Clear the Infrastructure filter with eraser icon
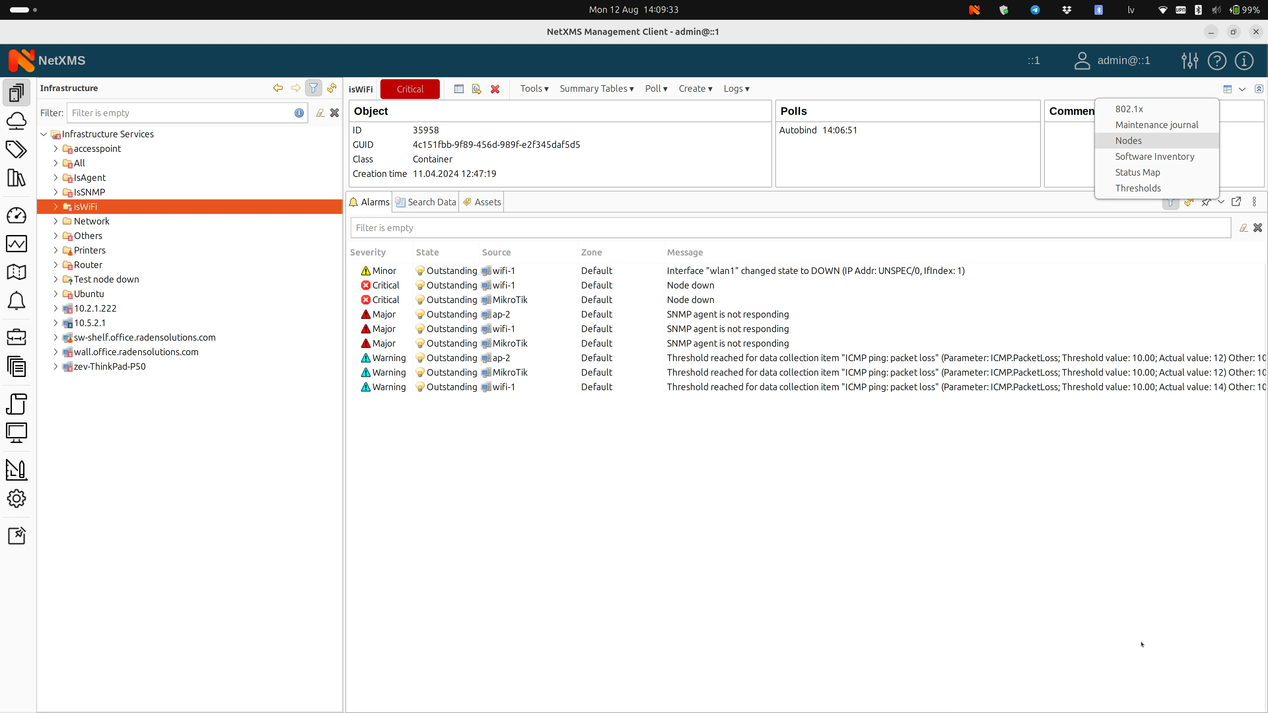1268x713 pixels. point(320,113)
